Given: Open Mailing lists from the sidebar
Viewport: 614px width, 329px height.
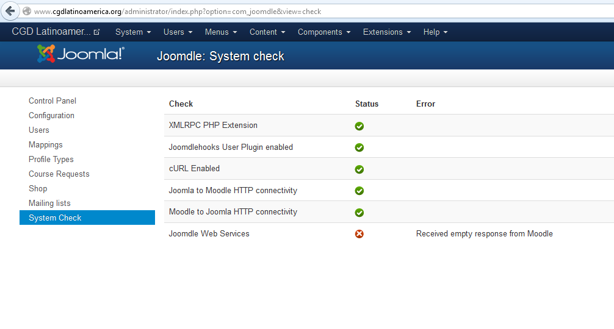Looking at the screenshot, I should coord(49,203).
